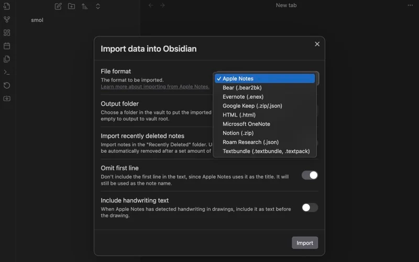Open Learn more about importing link
This screenshot has height=262, width=419.
point(155,87)
